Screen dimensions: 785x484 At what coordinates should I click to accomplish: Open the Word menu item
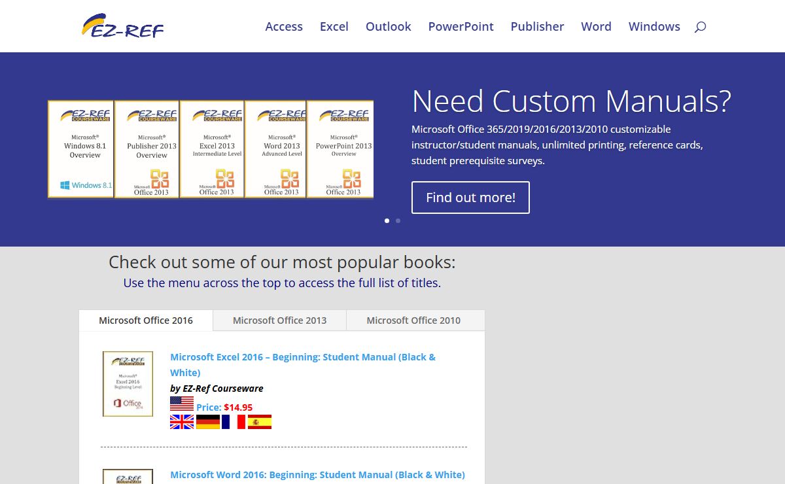(597, 27)
